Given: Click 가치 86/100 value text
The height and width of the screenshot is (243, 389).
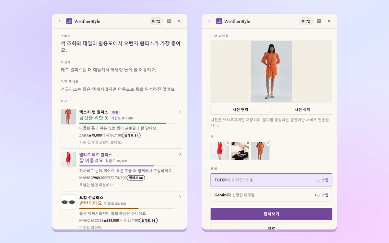Looking at the screenshot, I should tap(112, 135).
